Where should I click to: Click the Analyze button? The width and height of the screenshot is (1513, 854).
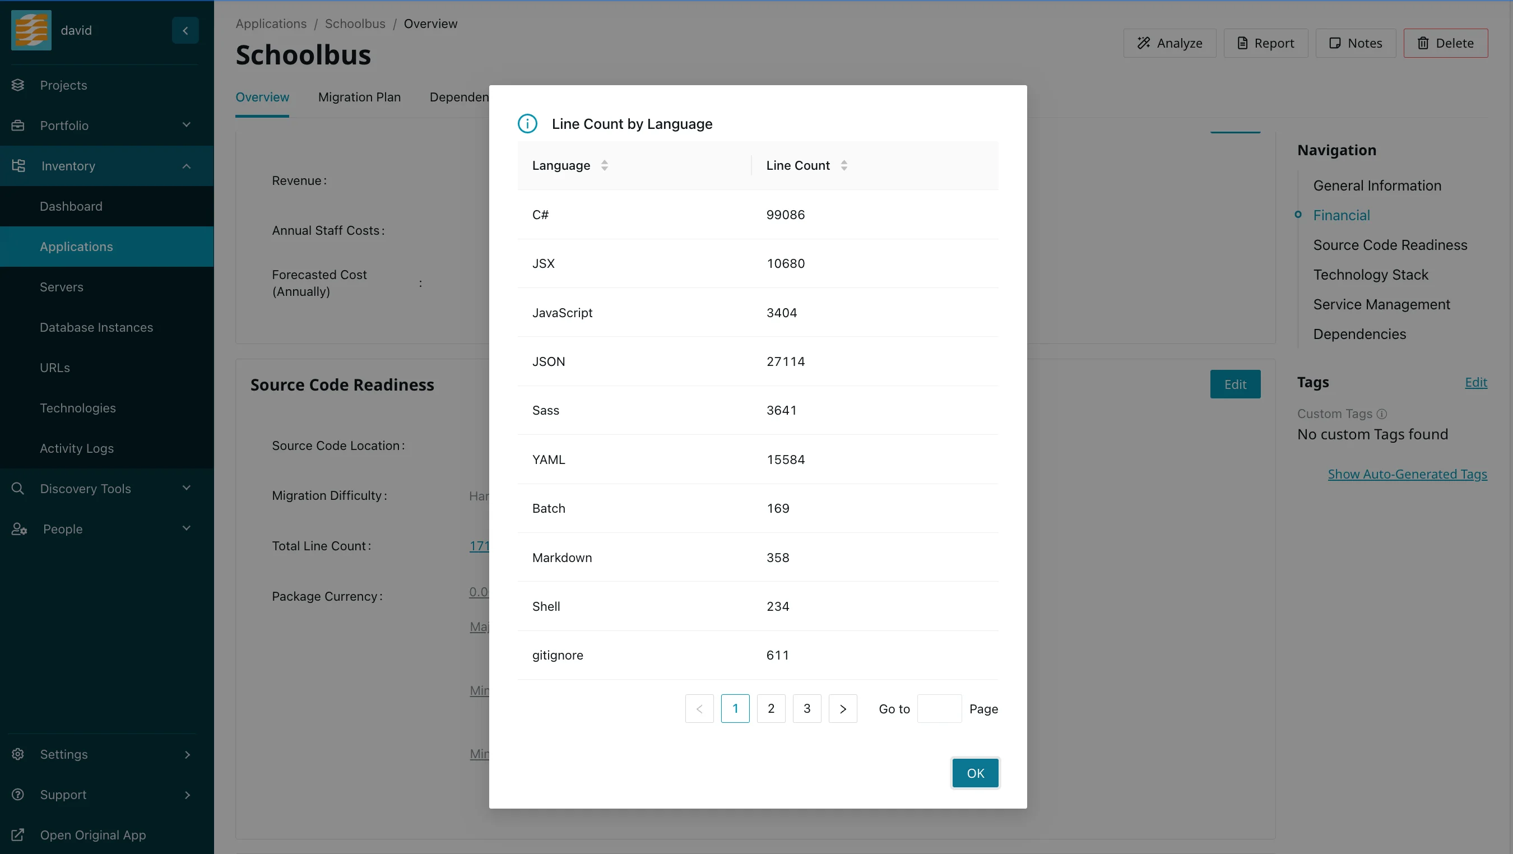click(1169, 43)
